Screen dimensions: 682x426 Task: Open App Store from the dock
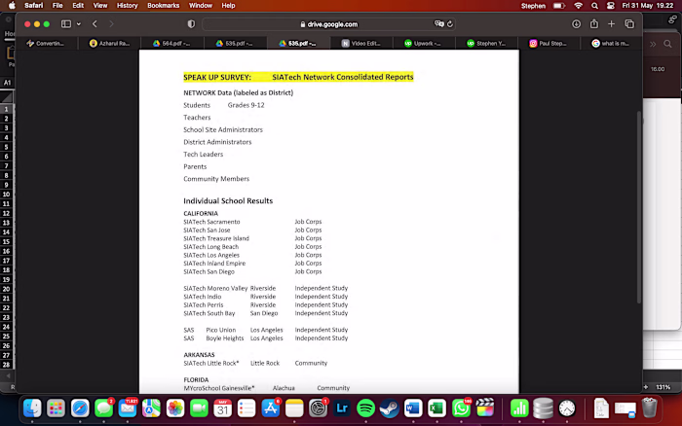coord(271,408)
